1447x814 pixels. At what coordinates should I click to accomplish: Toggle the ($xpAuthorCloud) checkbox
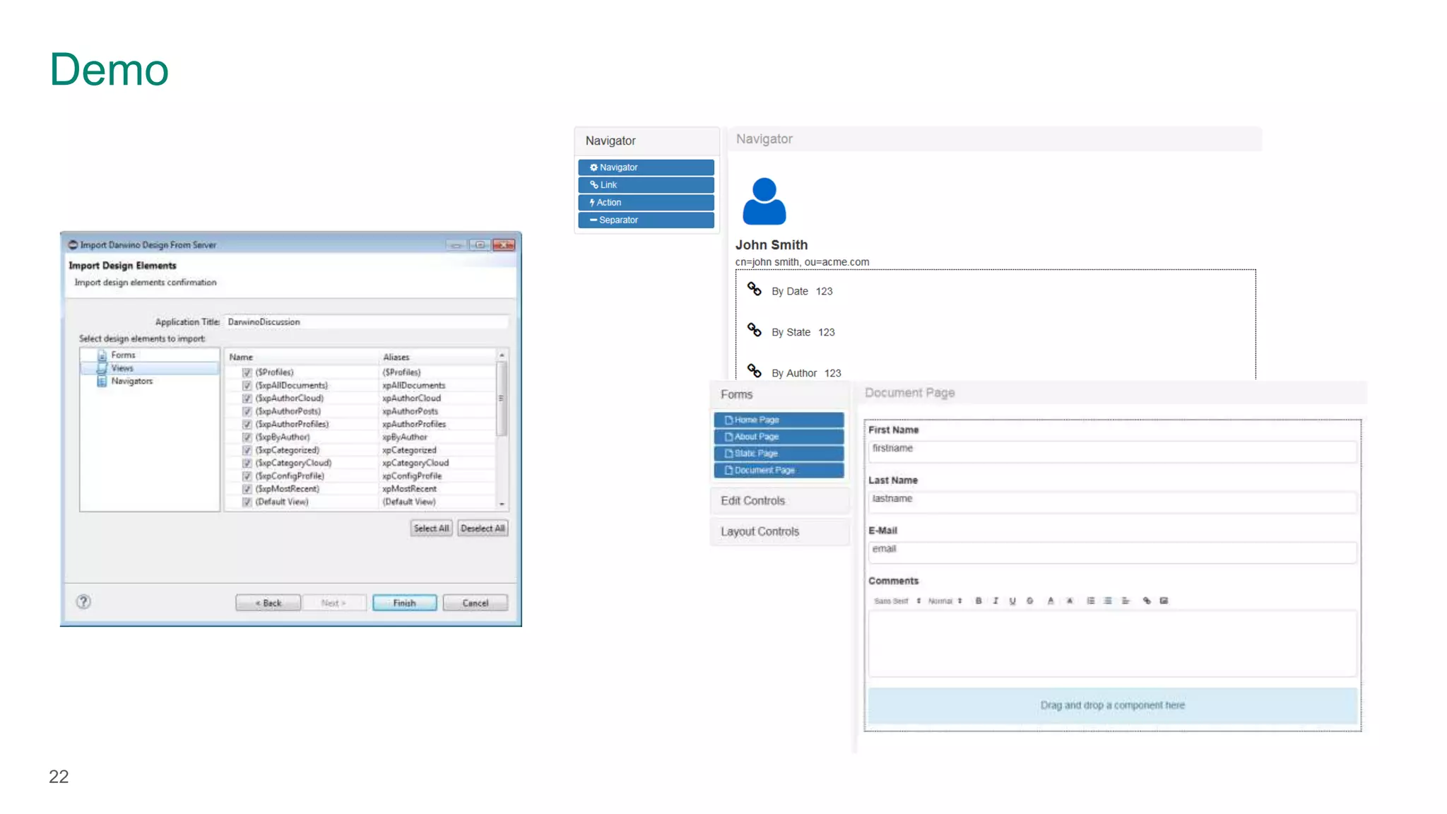(x=247, y=399)
